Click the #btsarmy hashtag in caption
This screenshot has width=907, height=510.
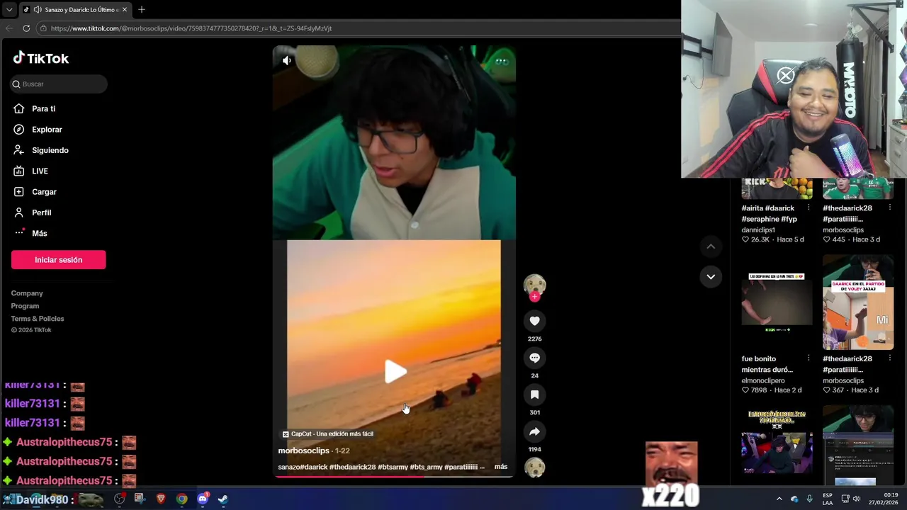(393, 467)
